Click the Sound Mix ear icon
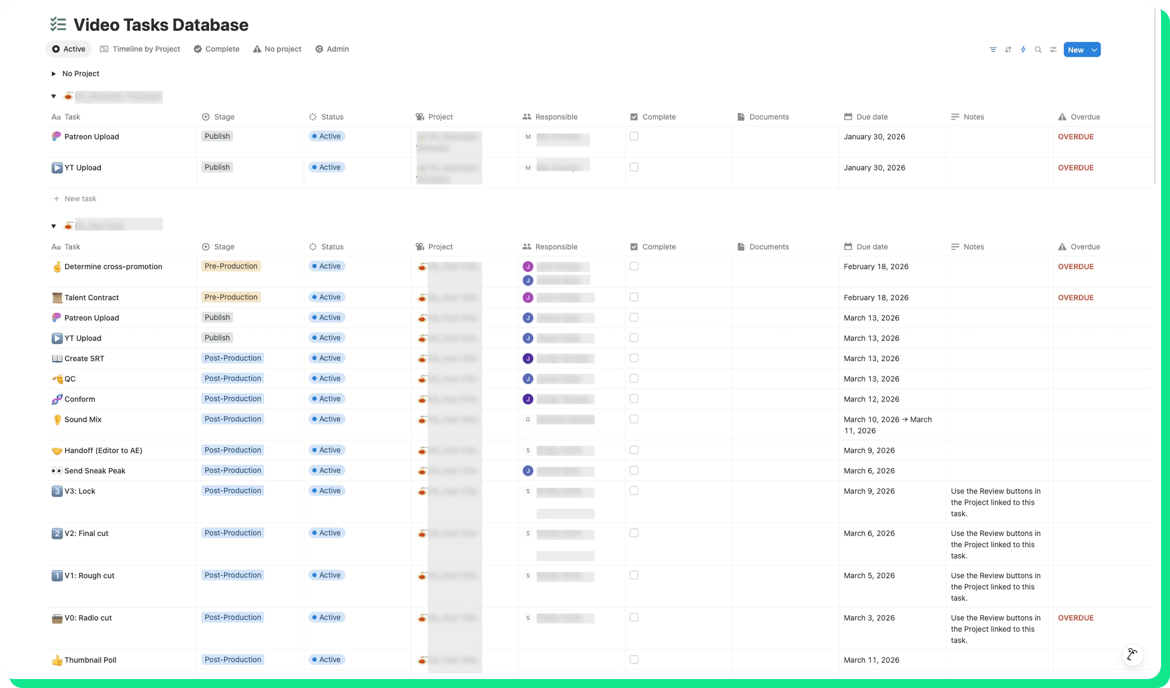 (x=57, y=419)
